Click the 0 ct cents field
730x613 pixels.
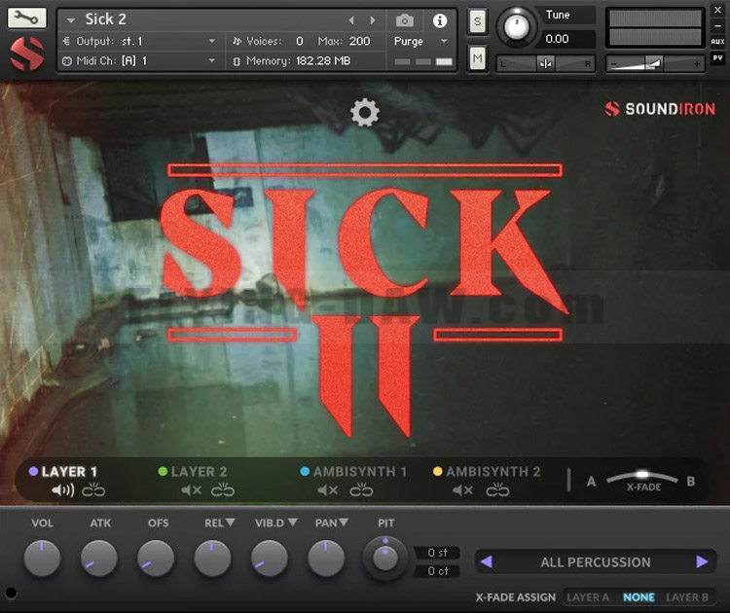(x=437, y=570)
